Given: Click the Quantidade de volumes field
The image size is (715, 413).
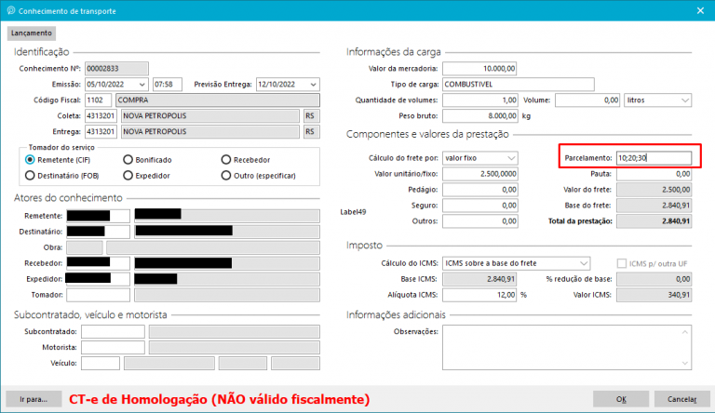Looking at the screenshot, I should 480,100.
